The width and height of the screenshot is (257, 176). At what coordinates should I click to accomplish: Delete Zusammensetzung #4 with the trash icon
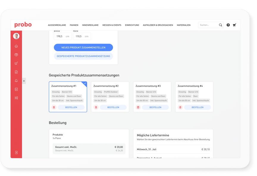coord(180,107)
